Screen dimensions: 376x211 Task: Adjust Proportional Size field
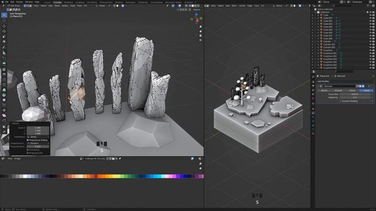[38, 147]
